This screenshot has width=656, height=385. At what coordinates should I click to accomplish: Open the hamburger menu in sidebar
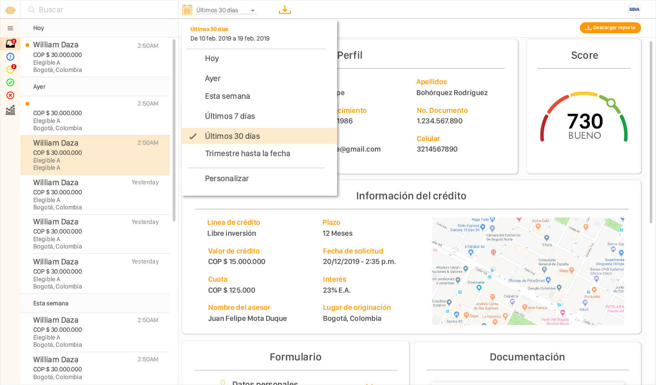point(10,28)
